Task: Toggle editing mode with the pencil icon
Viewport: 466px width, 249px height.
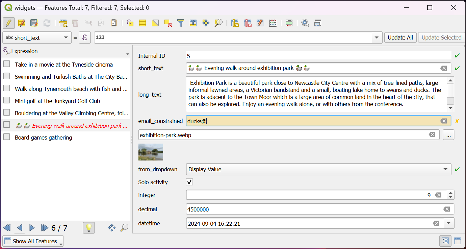Action: tap(9, 23)
